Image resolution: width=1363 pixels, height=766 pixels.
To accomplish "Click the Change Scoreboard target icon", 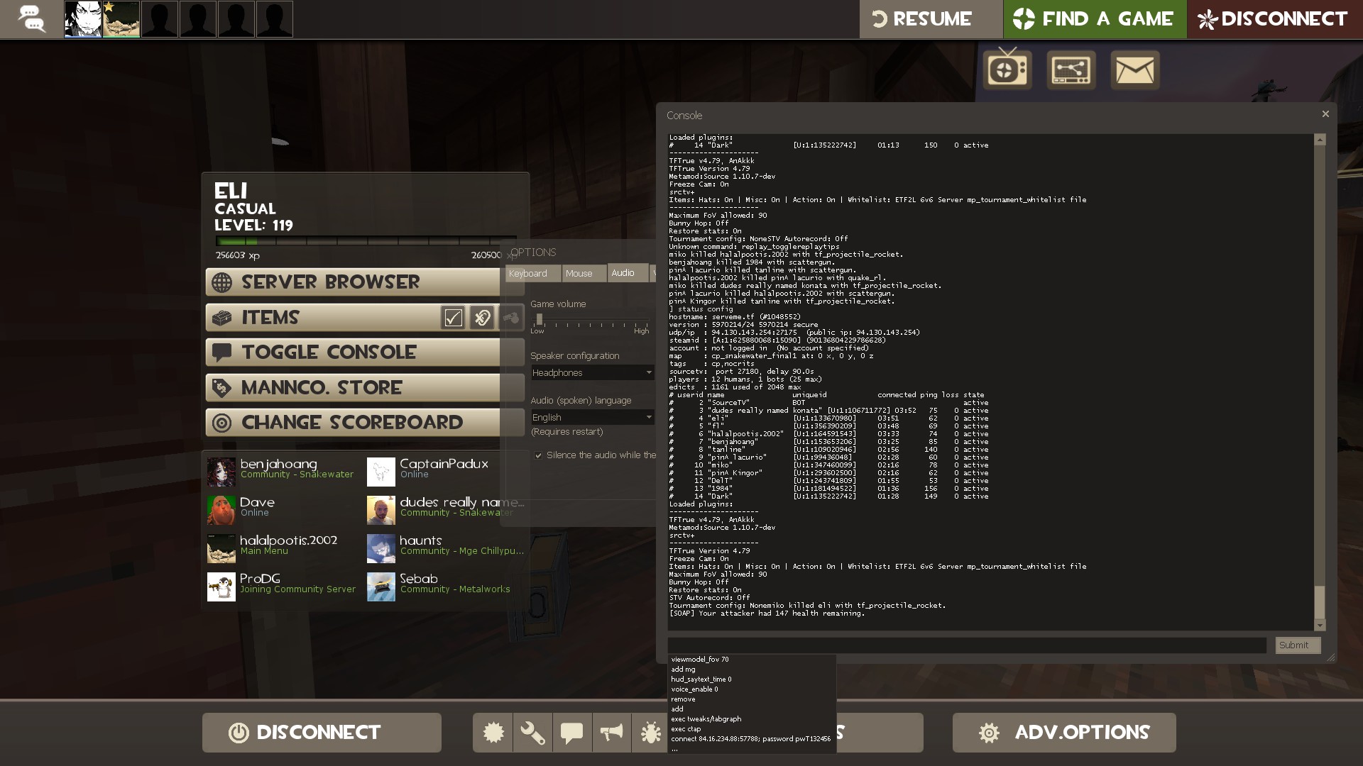I will pyautogui.click(x=222, y=423).
